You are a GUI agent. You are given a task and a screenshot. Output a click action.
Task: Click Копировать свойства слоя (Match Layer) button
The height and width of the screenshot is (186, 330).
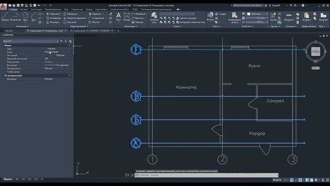[190, 22]
